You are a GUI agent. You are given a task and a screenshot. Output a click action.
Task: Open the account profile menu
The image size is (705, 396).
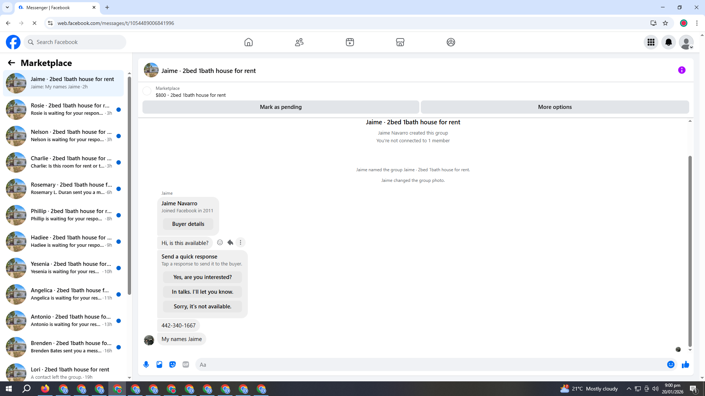686,42
